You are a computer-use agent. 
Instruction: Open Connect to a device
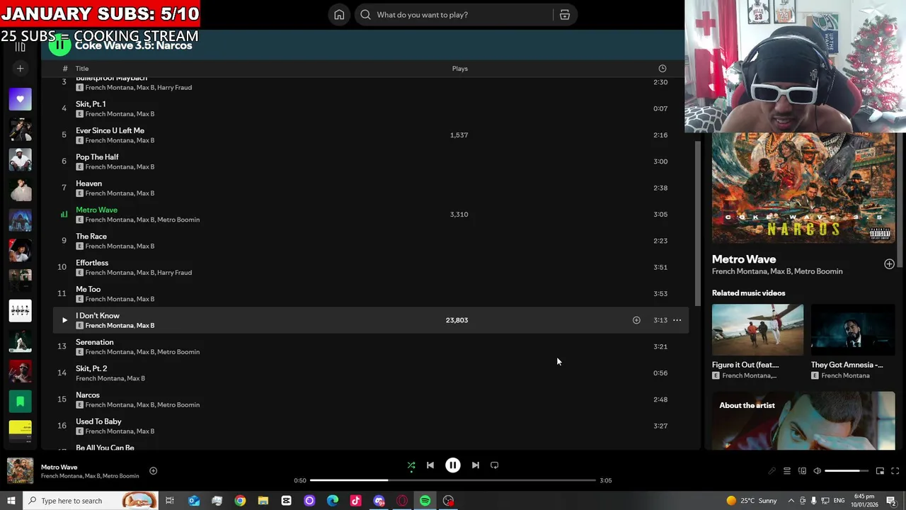point(802,471)
